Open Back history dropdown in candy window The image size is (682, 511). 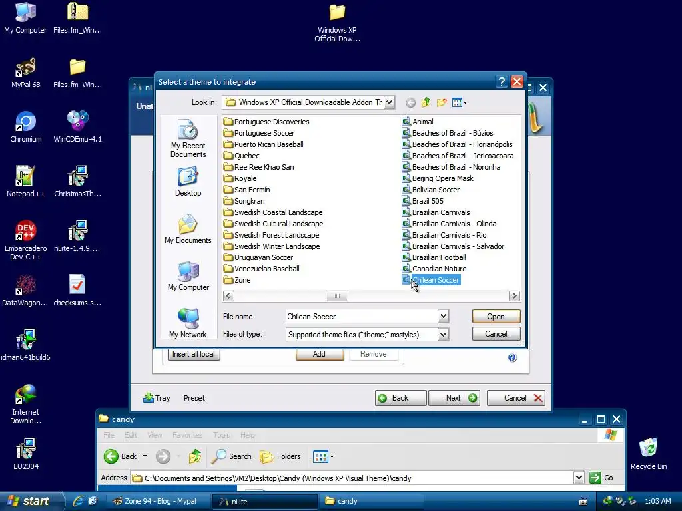click(x=145, y=456)
